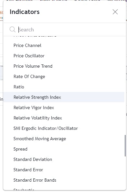Viewport: 127px width, 192px height.
Task: Choose Standard Error Bands
Action: (x=64, y=180)
